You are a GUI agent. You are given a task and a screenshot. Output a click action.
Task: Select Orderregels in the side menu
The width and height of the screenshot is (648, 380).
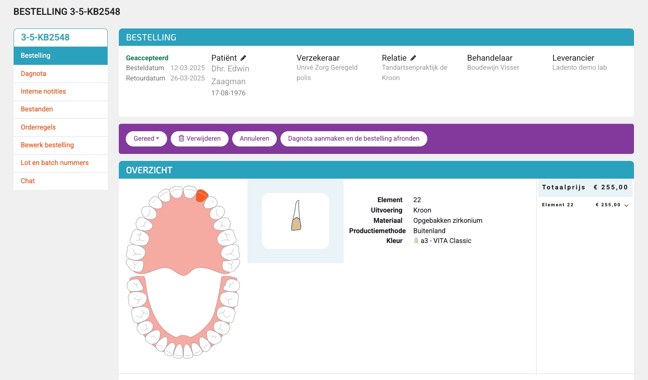[38, 127]
